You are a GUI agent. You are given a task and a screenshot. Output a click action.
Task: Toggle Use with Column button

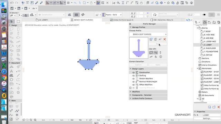160,53
